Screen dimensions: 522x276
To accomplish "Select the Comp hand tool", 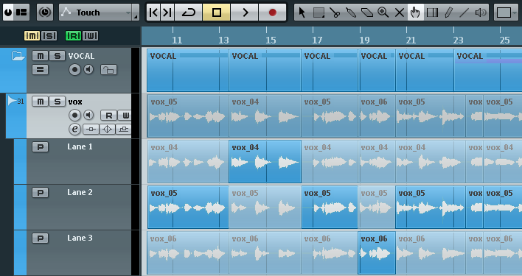I will pos(415,13).
